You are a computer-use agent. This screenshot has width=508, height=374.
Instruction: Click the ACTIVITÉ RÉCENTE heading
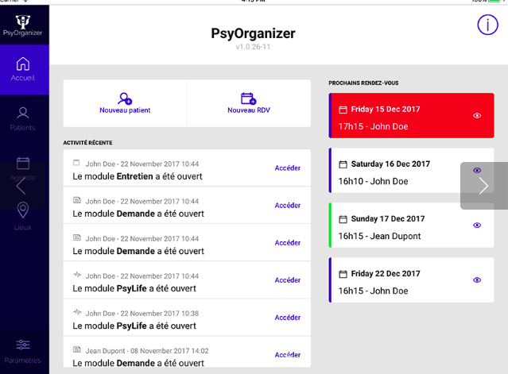click(x=87, y=143)
